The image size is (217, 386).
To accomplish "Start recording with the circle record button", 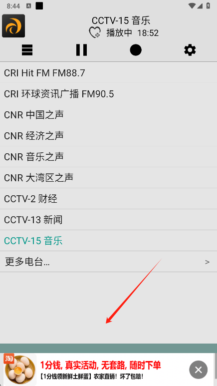I will [x=136, y=50].
